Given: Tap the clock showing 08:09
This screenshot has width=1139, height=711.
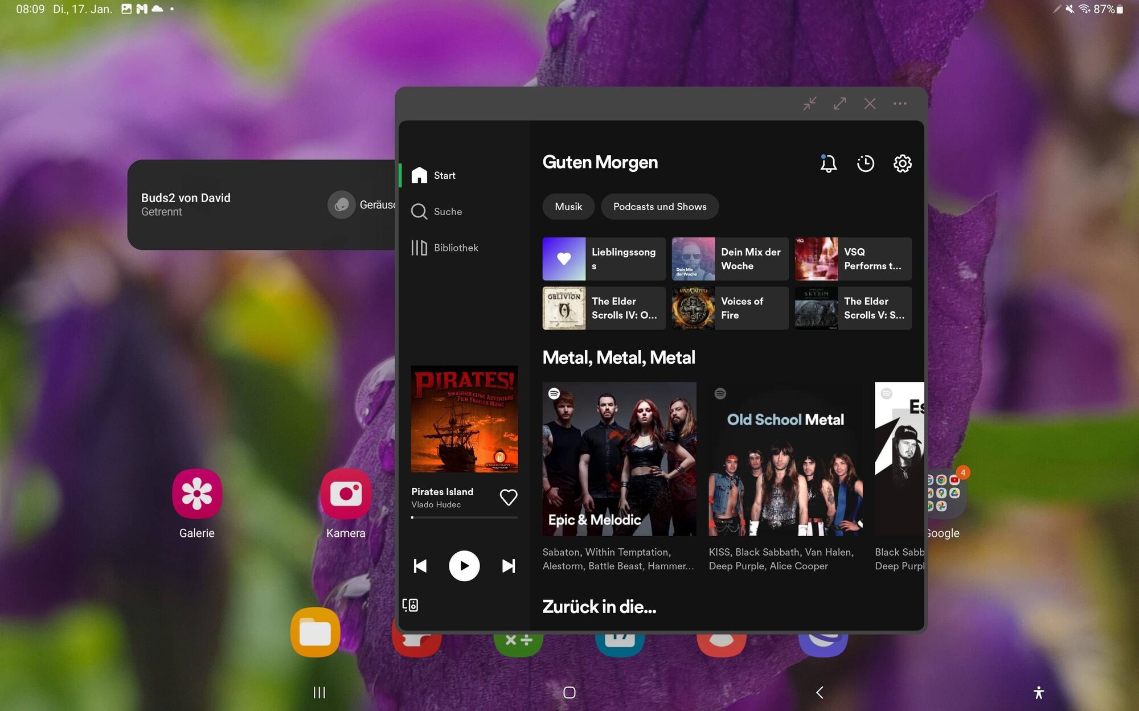Looking at the screenshot, I should 30,9.
